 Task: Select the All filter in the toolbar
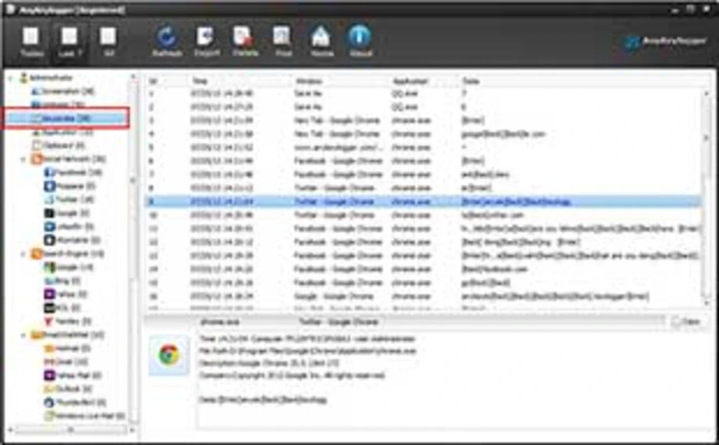click(x=108, y=42)
